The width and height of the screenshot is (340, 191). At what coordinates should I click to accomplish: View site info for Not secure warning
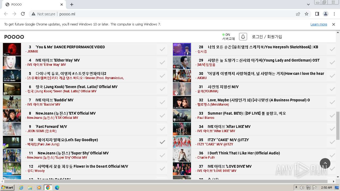[43, 14]
